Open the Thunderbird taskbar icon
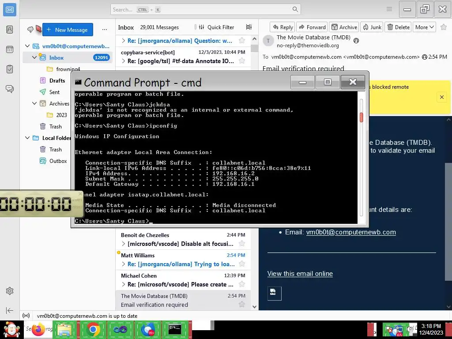452x339 pixels. tap(147, 329)
